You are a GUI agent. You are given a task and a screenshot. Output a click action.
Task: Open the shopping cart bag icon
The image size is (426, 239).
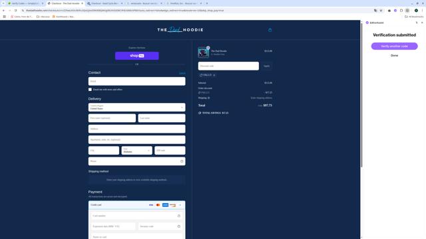[270, 30]
